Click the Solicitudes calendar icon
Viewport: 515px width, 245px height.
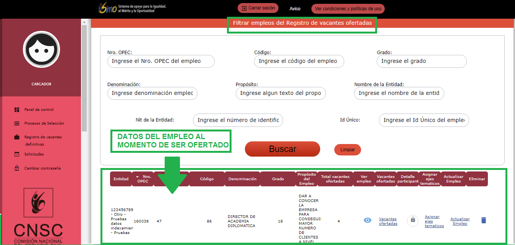tap(17, 154)
